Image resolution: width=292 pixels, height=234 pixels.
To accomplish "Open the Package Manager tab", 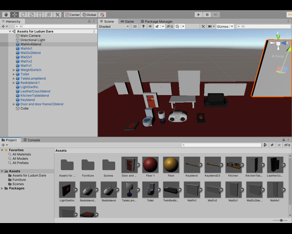I will click(x=157, y=21).
